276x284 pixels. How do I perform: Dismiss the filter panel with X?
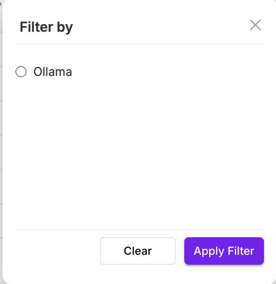click(255, 25)
